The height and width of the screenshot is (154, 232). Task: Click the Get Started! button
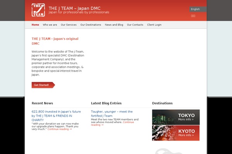click(x=43, y=85)
